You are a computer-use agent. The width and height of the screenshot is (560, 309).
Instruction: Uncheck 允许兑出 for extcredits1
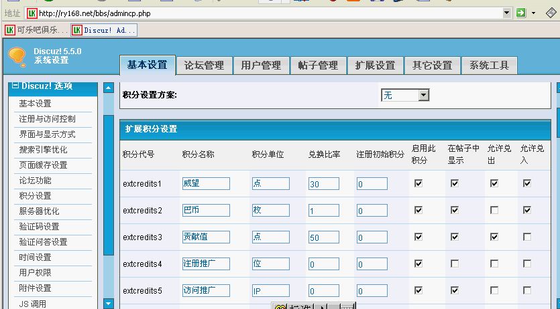coord(494,183)
